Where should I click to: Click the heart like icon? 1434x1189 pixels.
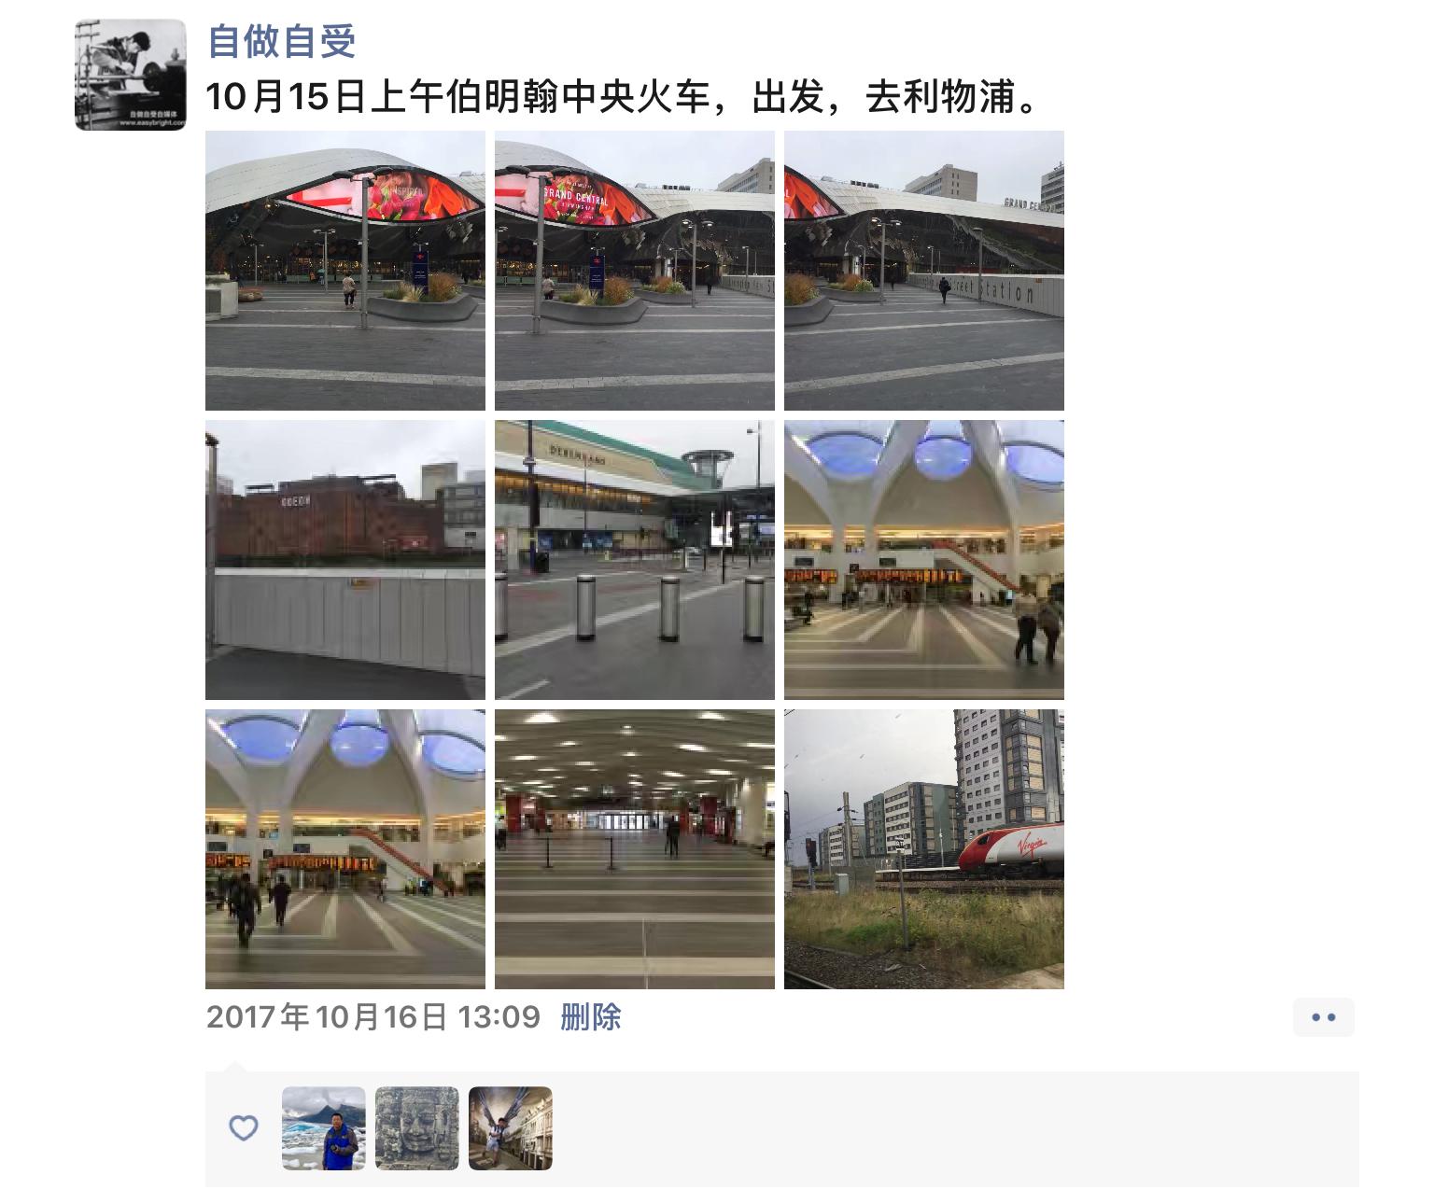[244, 1128]
